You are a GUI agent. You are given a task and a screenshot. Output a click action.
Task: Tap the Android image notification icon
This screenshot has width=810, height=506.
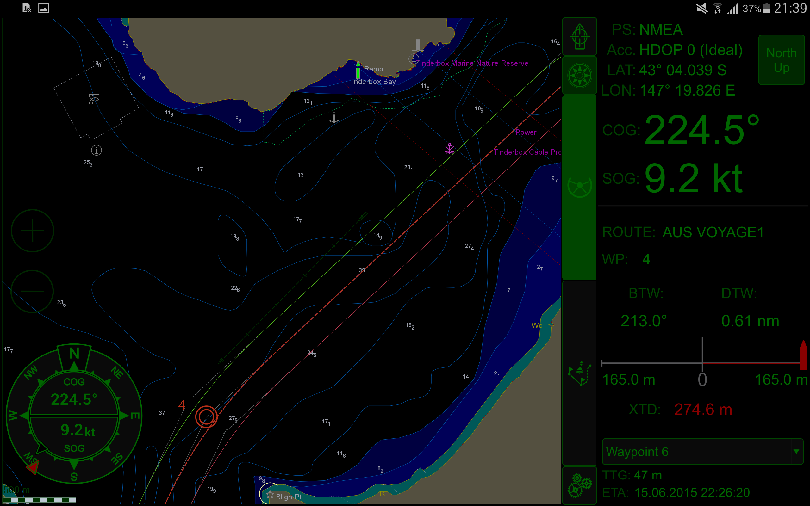(x=44, y=8)
